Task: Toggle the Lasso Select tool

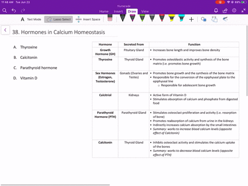Action: 58,19
